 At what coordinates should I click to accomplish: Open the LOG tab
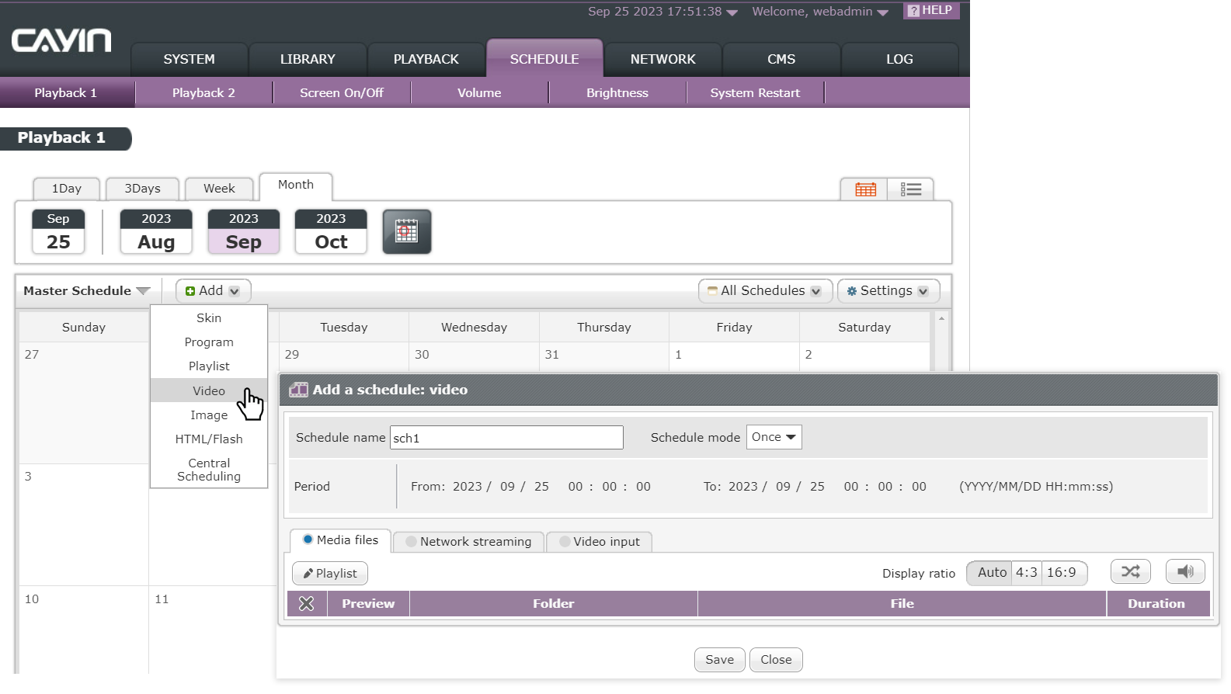click(x=899, y=59)
